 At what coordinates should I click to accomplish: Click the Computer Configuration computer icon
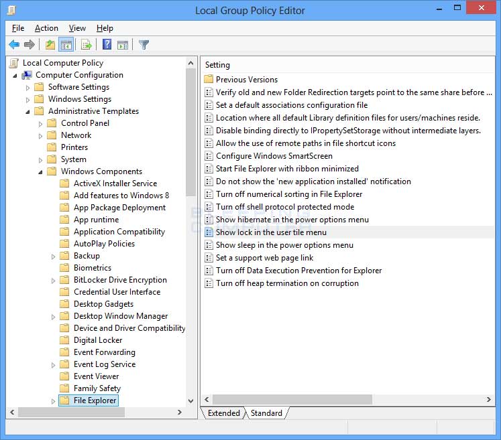(27, 75)
